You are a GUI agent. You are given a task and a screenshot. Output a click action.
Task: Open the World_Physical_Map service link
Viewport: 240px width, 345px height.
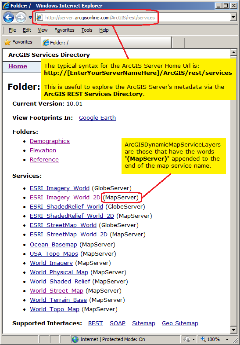coord(59,272)
